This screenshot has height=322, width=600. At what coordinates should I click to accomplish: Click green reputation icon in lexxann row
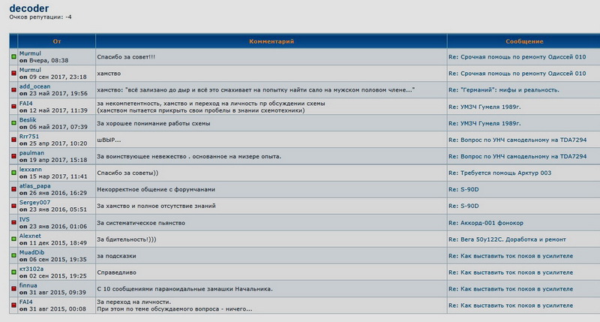click(13, 173)
